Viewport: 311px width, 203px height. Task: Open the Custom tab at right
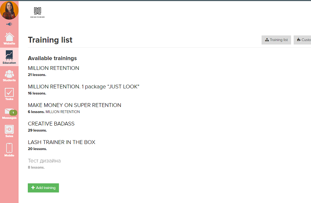pyautogui.click(x=304, y=40)
